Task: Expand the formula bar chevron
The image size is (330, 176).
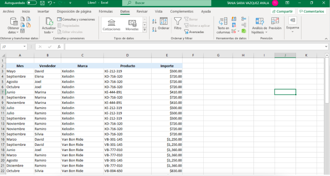Action: click(x=326, y=47)
